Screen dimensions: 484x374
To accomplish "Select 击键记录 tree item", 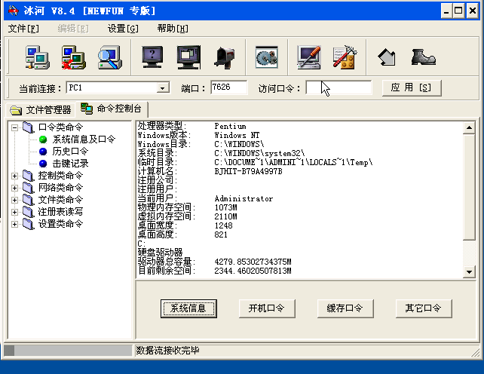I will (70, 164).
